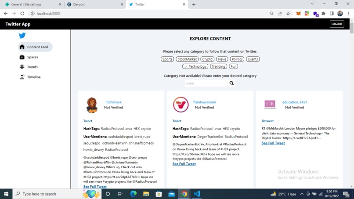Open flyinhawaiian6 profile link
Viewport: 354px width, 199px height.
click(205, 102)
